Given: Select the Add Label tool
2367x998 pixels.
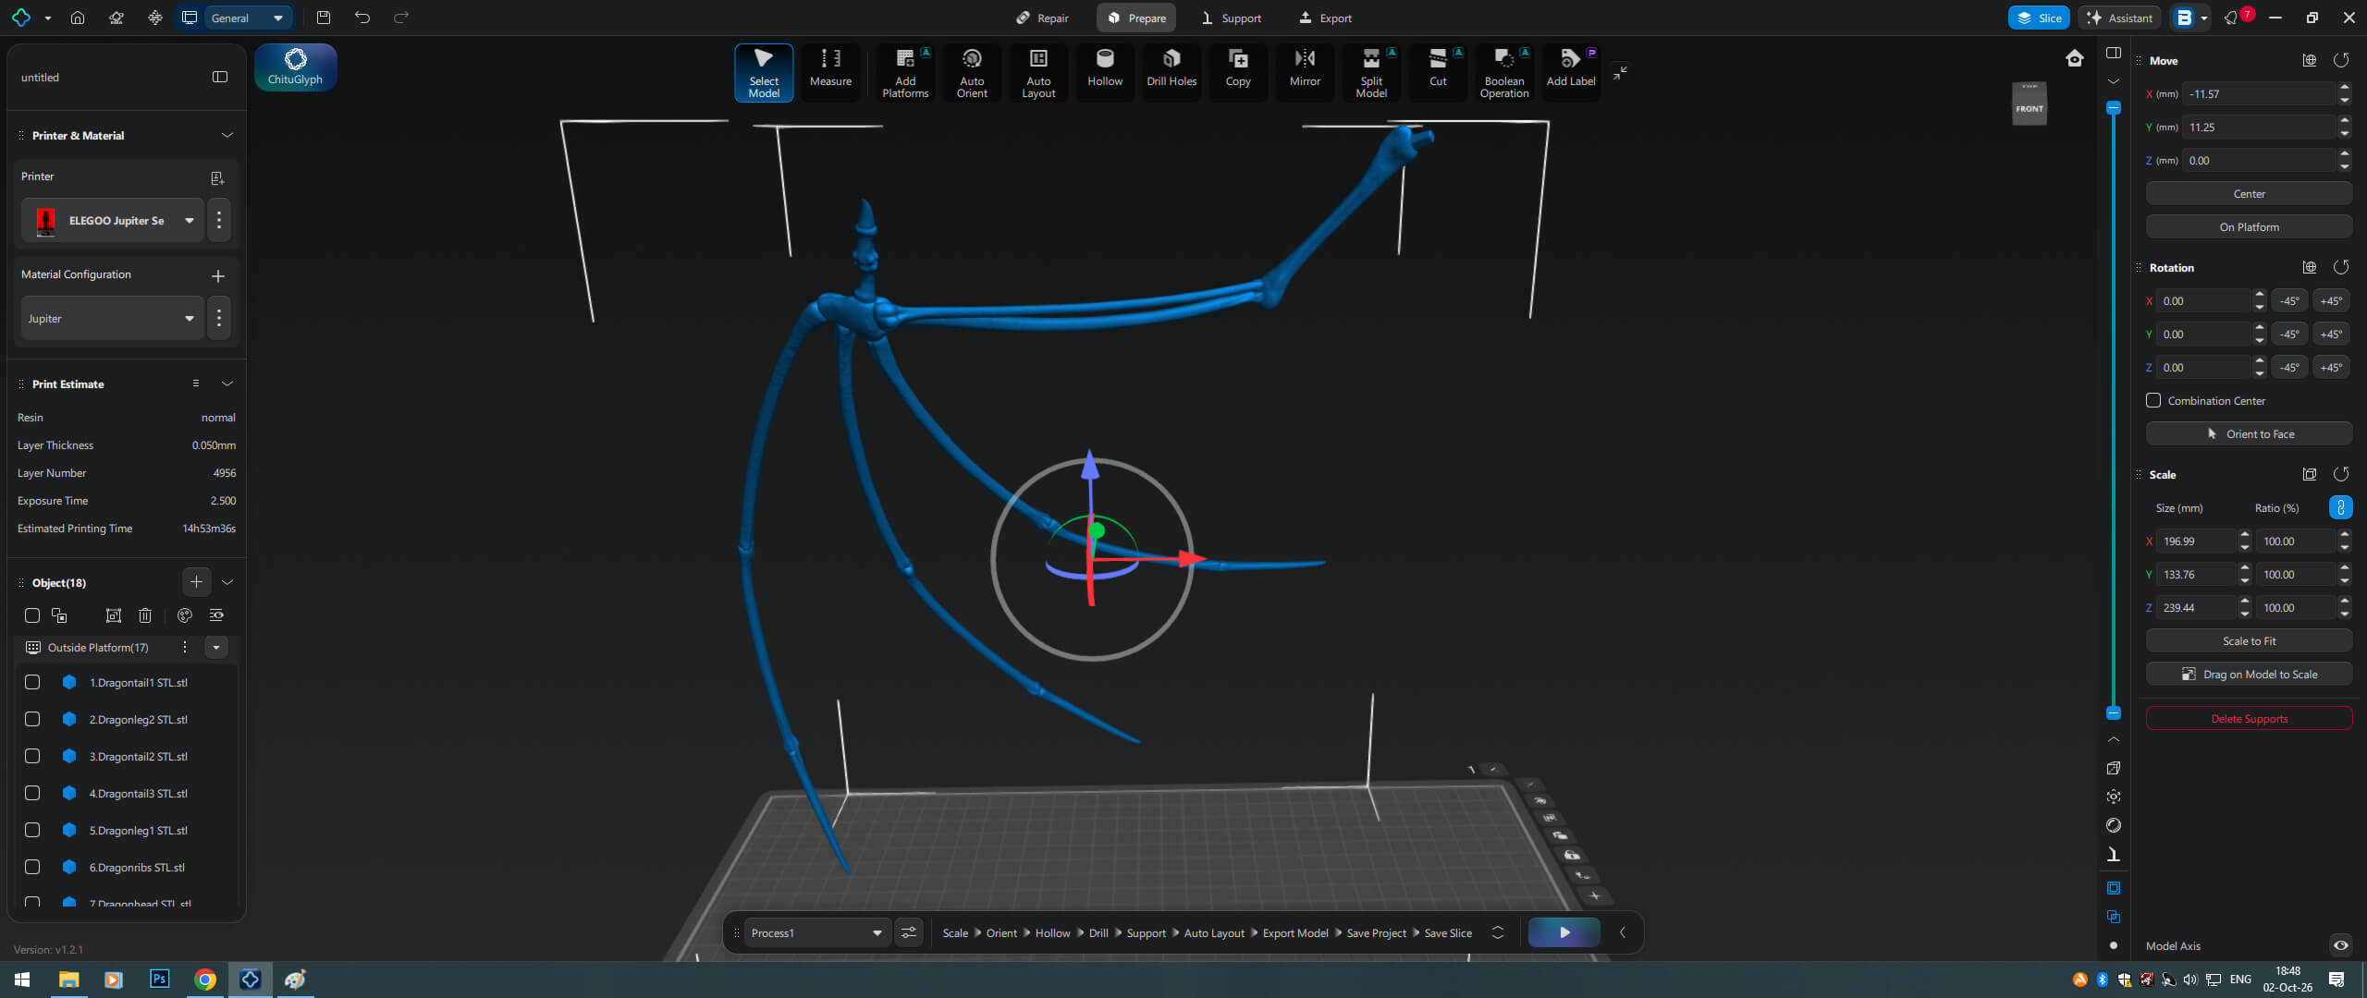Looking at the screenshot, I should 1571,71.
